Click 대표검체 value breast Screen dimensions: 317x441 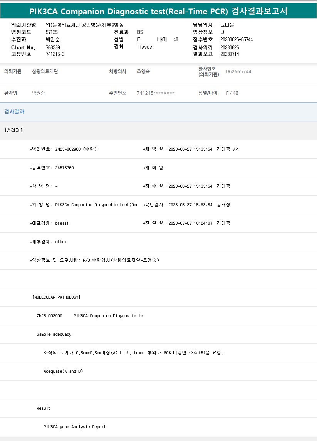(x=62, y=223)
